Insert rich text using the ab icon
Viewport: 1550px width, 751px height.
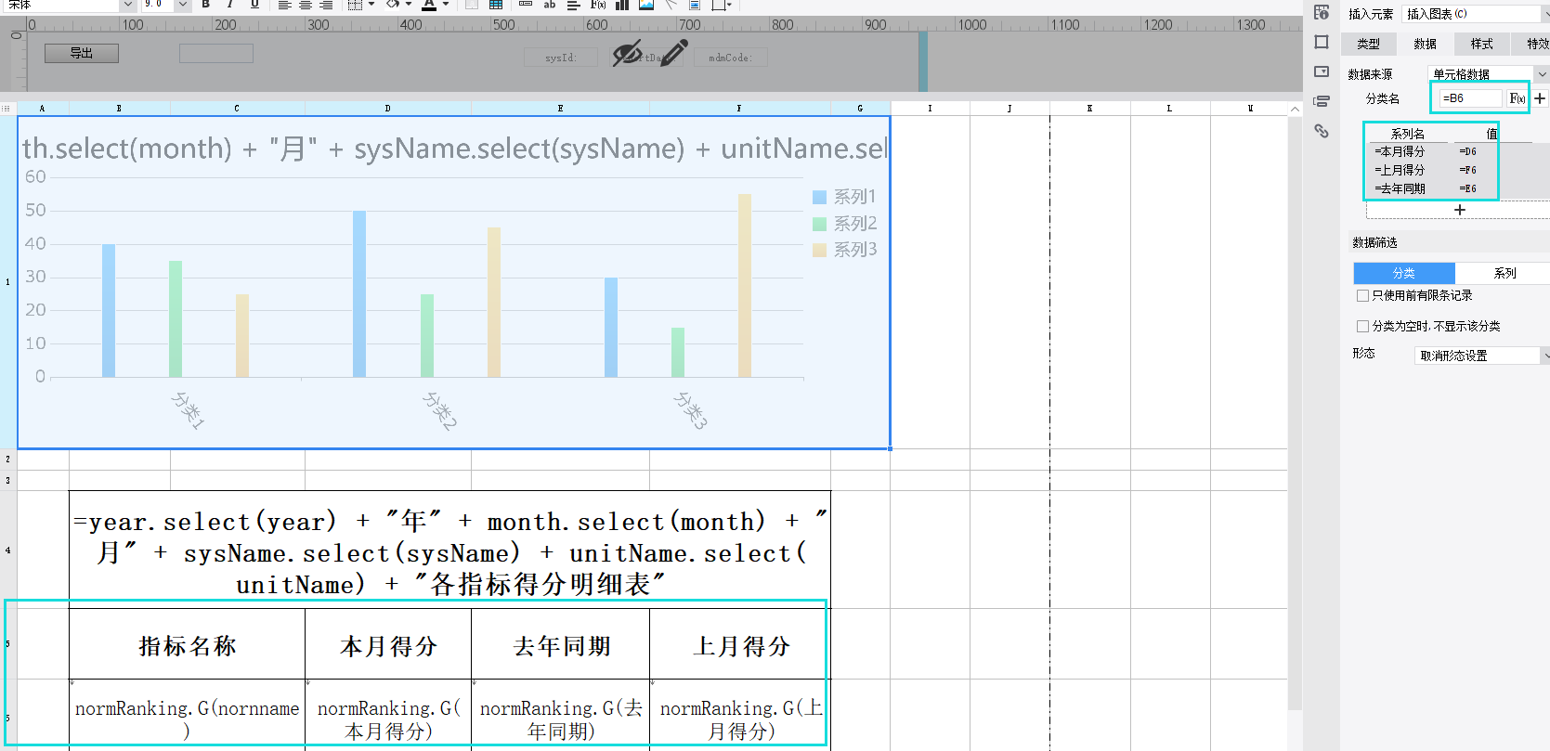(549, 5)
